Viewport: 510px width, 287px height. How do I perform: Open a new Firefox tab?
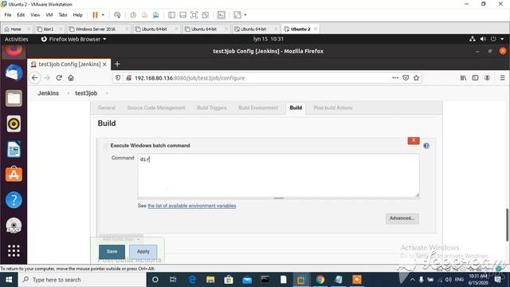[x=117, y=64]
